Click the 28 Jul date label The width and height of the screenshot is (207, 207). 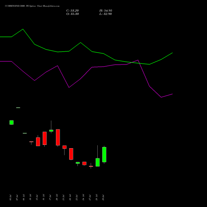click(x=97, y=197)
